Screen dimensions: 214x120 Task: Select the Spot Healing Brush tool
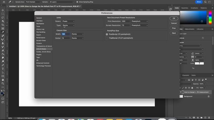coord(3,36)
